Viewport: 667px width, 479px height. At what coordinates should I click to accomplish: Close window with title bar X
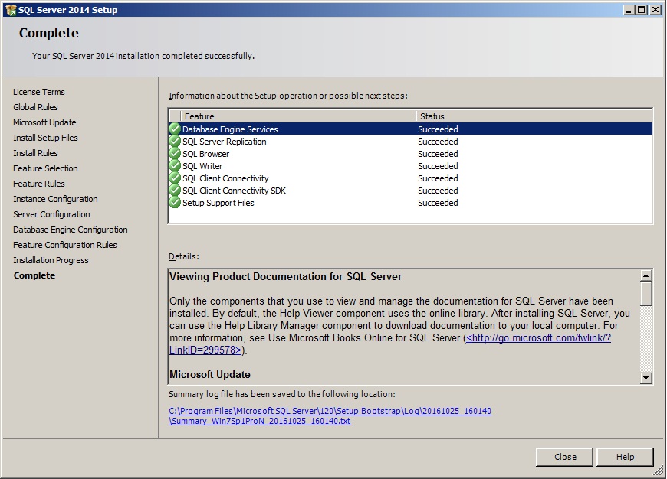point(655,10)
